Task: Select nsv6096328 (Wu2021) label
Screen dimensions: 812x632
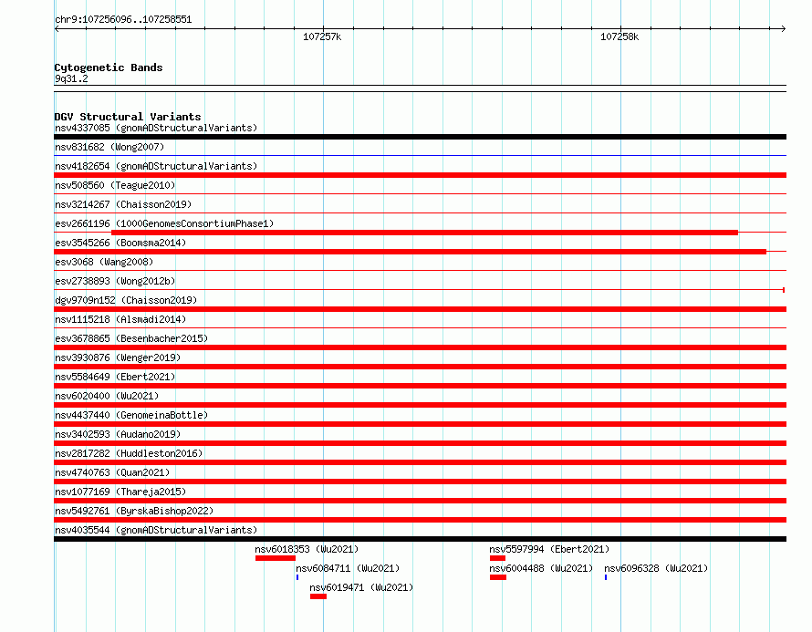Action: click(x=656, y=568)
